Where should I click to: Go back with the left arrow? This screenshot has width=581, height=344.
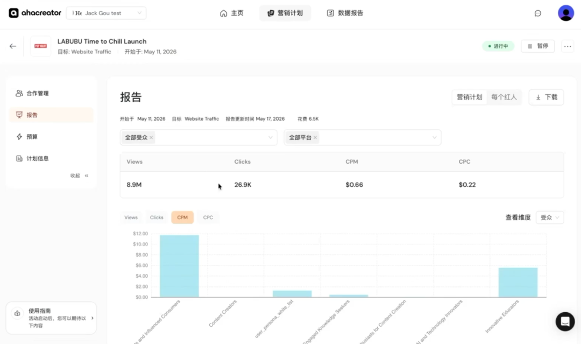click(13, 46)
